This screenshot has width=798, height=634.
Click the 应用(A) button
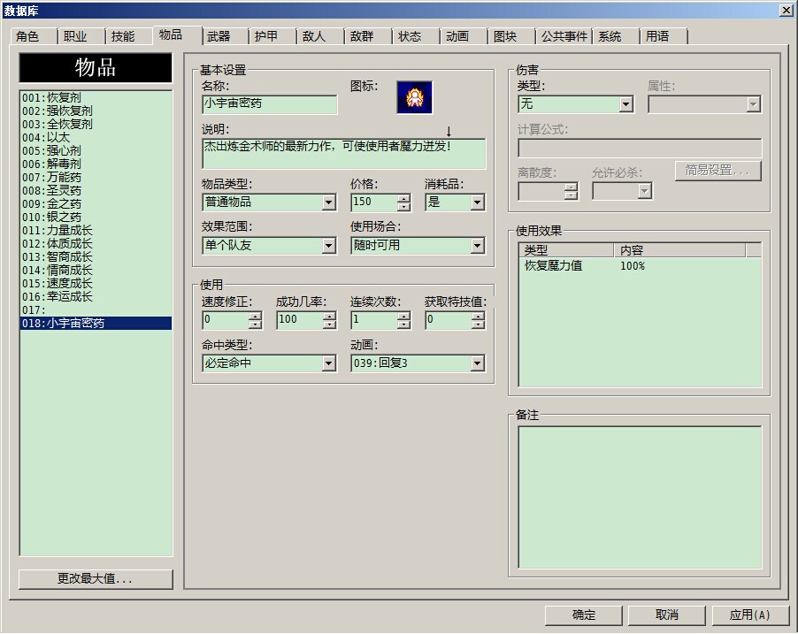click(x=749, y=615)
